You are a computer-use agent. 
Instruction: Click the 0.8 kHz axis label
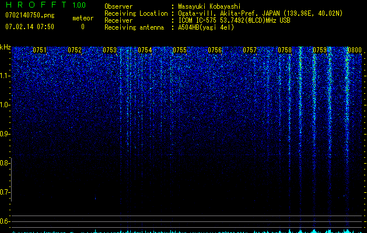click(5, 163)
